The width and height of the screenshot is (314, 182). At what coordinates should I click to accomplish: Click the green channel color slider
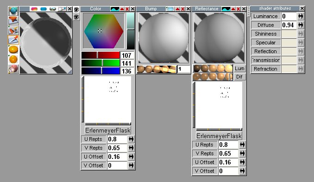[x=100, y=63]
